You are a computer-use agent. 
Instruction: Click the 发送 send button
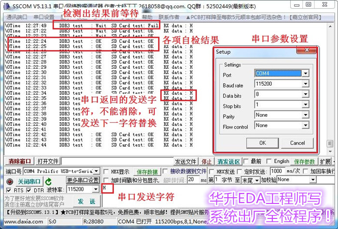pyautogui.click(x=86, y=201)
